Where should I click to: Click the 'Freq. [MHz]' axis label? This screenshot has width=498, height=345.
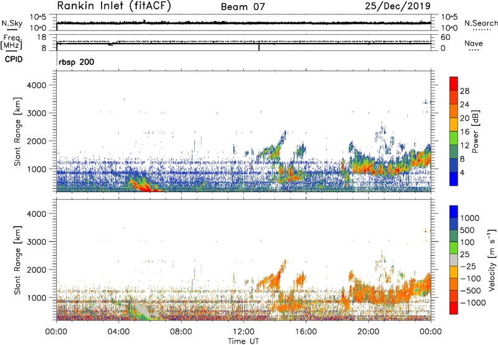pos(12,42)
